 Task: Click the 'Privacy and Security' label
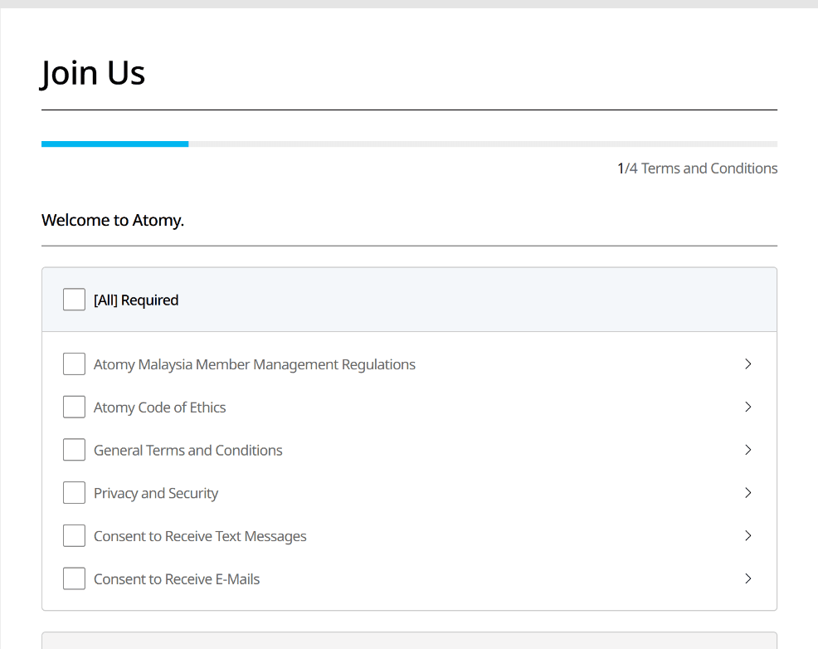(x=156, y=494)
